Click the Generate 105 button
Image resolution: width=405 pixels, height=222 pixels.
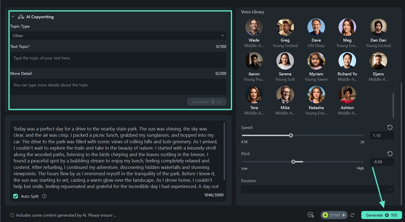[381, 215]
